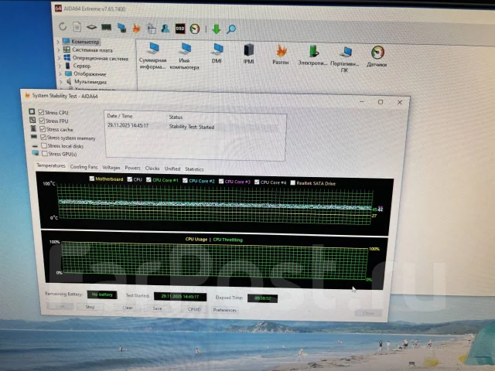Screen dimensions: 495x371
Task: Toggle the Stress CPU checkbox
Action: (x=41, y=112)
